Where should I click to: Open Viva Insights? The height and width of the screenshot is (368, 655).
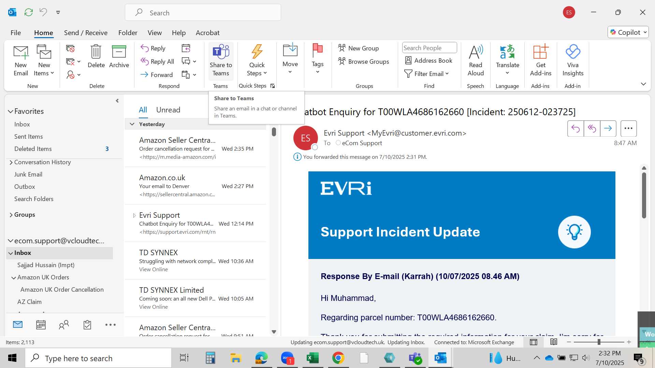(x=573, y=61)
